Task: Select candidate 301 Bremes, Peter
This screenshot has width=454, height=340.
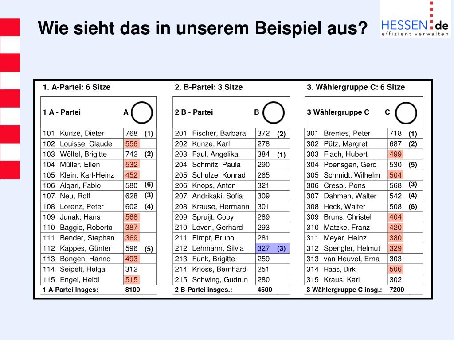Action: [347, 133]
